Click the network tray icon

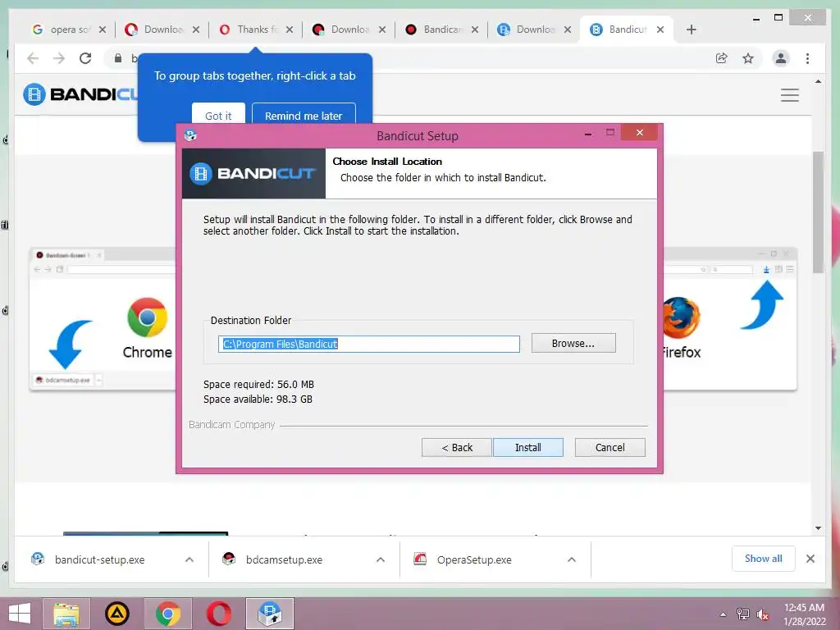point(743,614)
